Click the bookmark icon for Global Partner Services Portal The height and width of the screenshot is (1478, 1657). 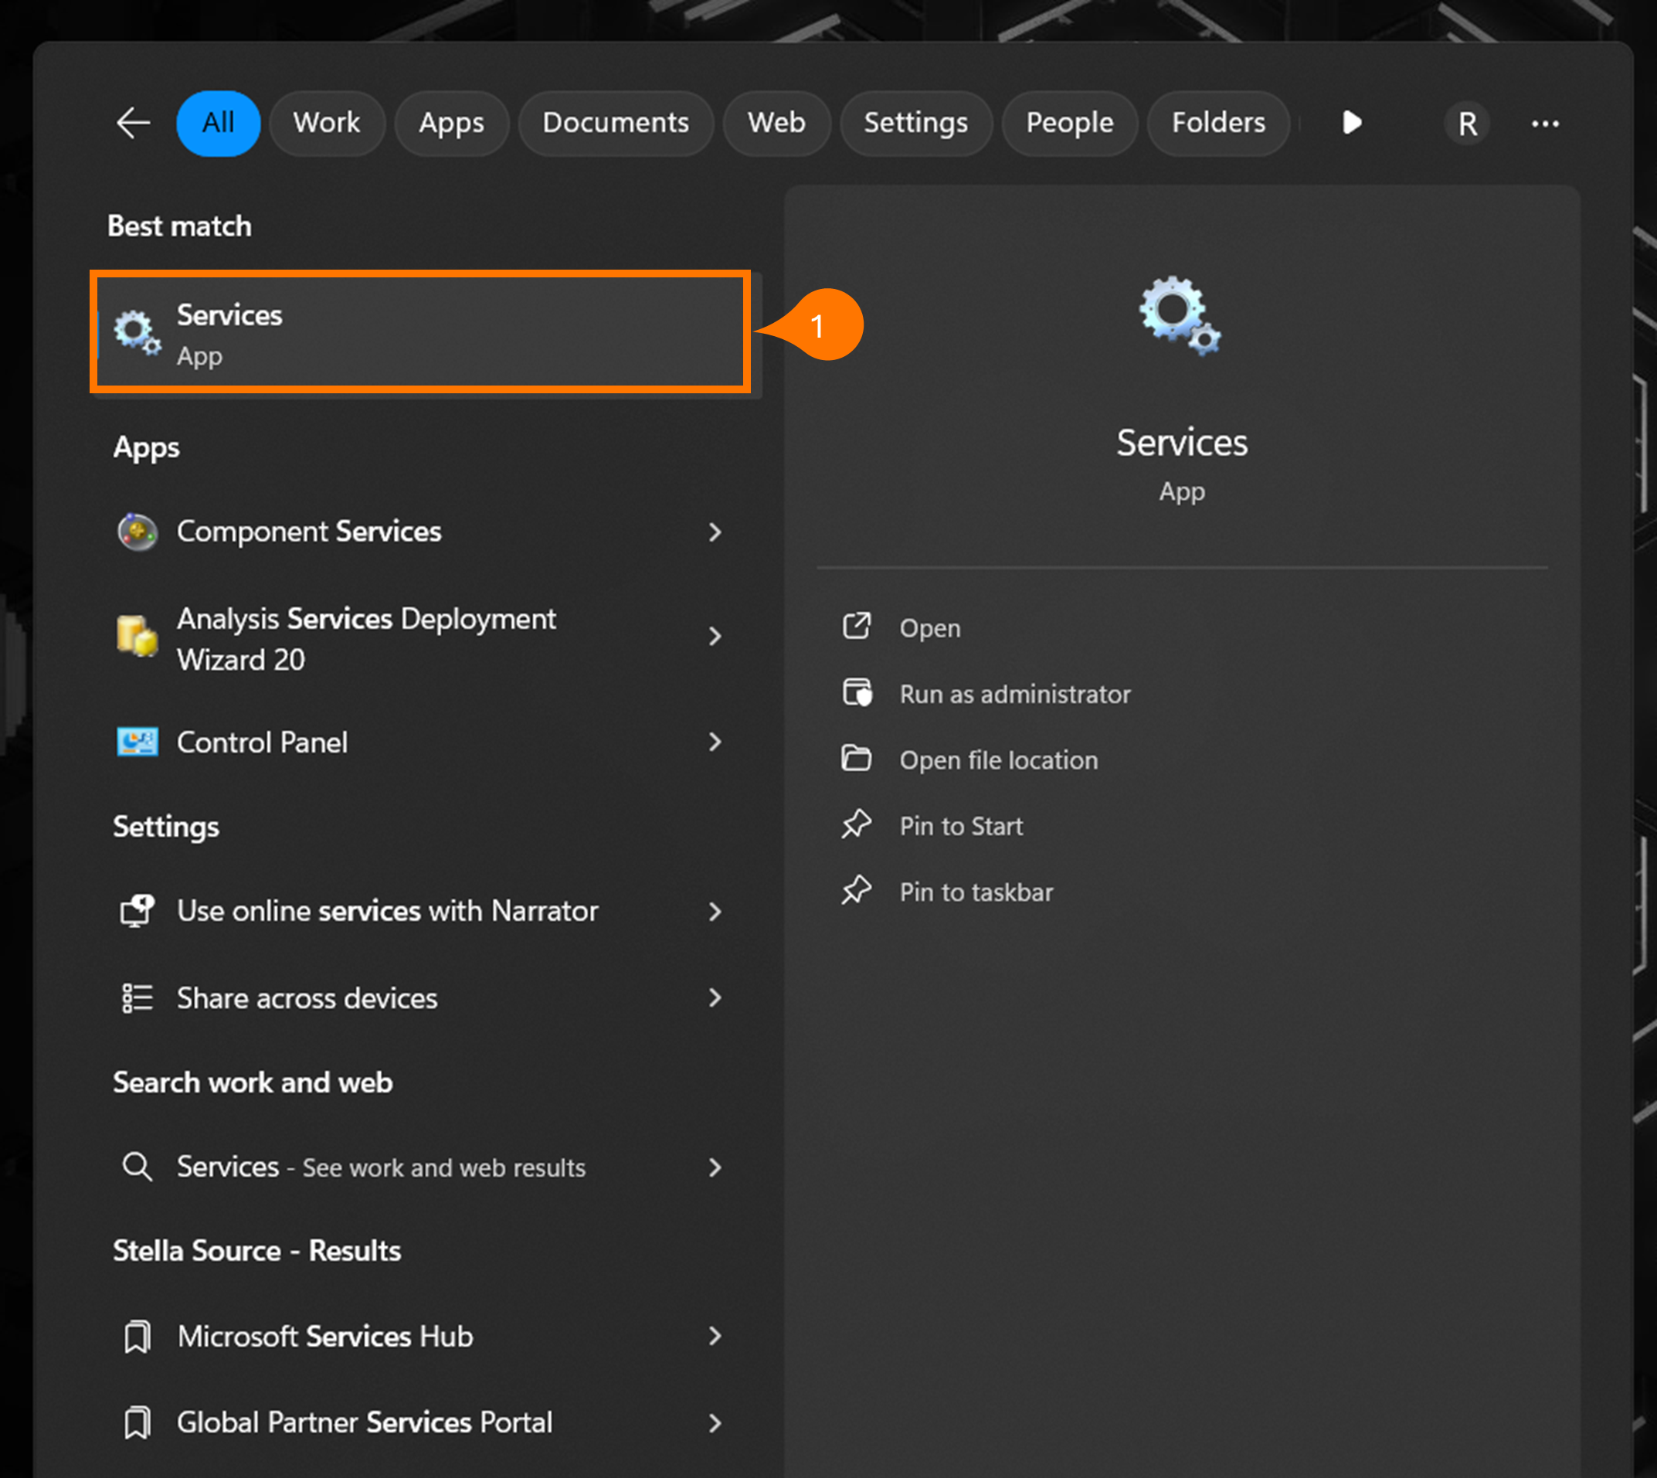click(138, 1423)
